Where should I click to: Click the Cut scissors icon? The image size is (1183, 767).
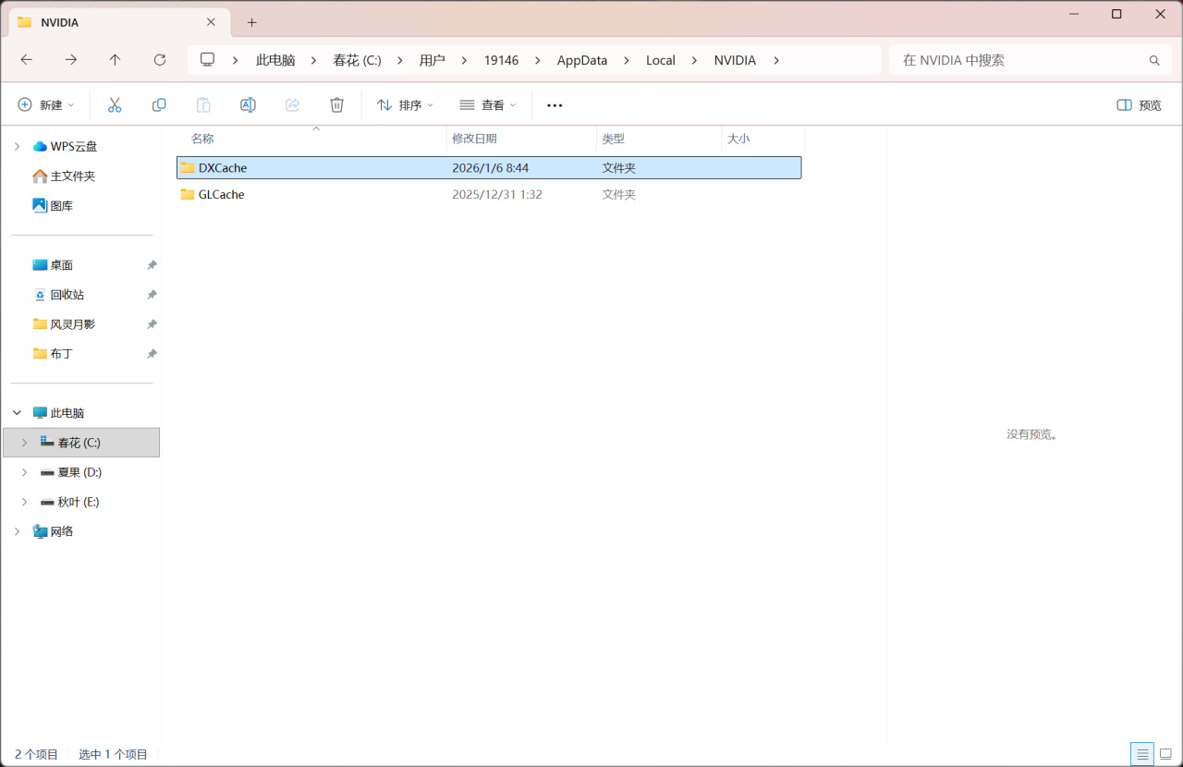pos(115,105)
